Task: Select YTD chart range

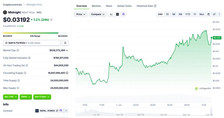Action: coord(188,14)
